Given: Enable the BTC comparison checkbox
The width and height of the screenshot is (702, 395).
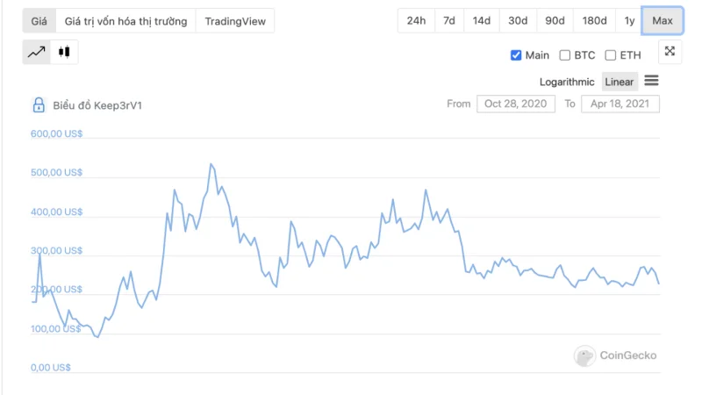Looking at the screenshot, I should click(x=565, y=55).
